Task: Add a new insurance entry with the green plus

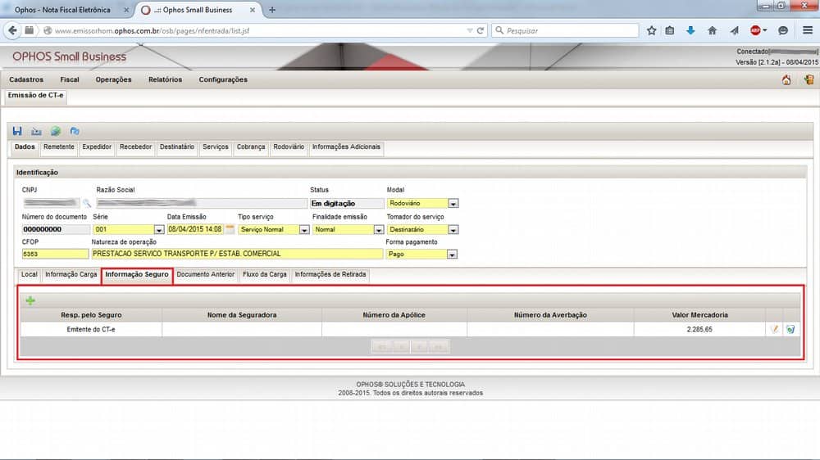Action: tap(30, 300)
